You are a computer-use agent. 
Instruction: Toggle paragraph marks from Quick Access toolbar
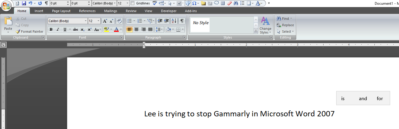point(46,3)
